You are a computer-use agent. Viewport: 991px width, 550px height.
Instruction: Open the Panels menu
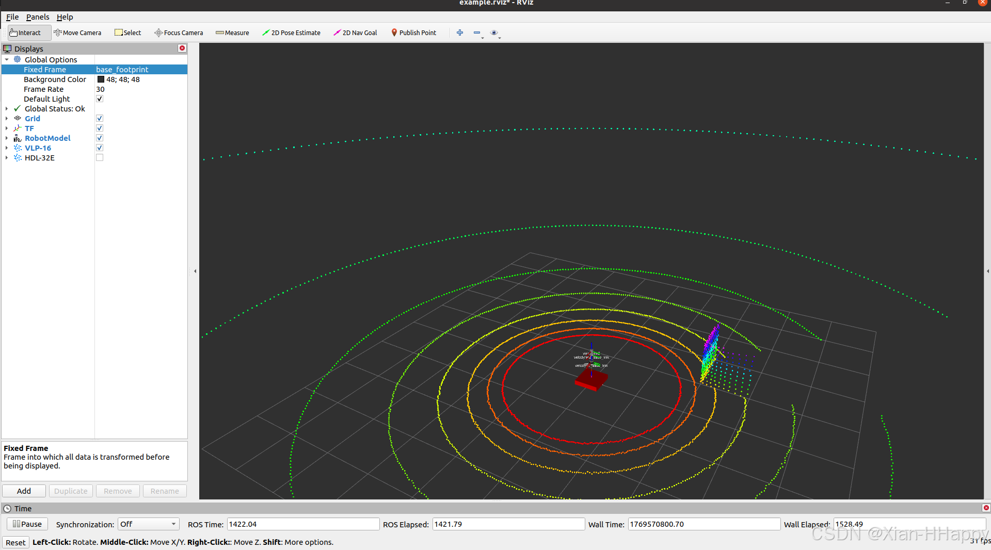[x=38, y=17]
